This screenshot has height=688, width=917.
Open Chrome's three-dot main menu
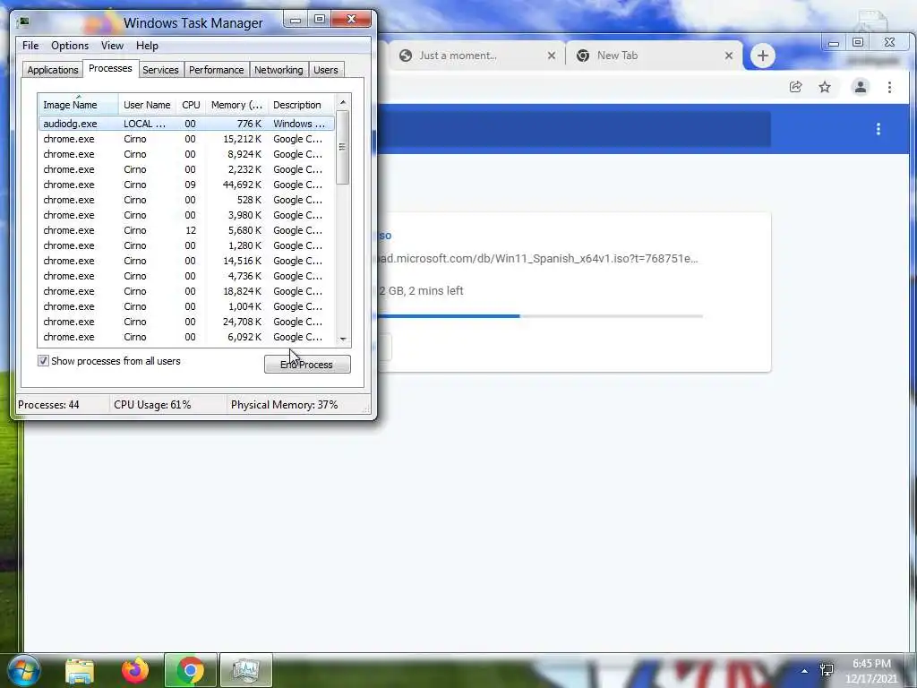point(889,87)
